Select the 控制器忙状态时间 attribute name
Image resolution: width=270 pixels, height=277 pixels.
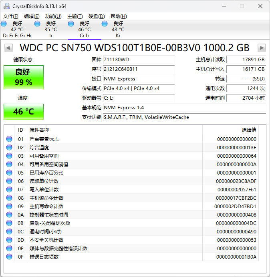49,215
